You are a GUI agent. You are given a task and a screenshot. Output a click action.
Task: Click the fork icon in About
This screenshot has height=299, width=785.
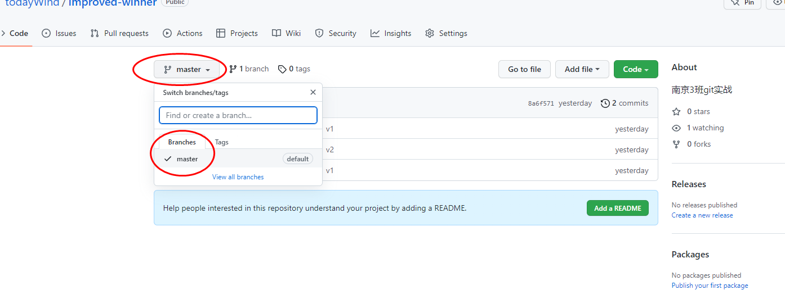point(676,144)
